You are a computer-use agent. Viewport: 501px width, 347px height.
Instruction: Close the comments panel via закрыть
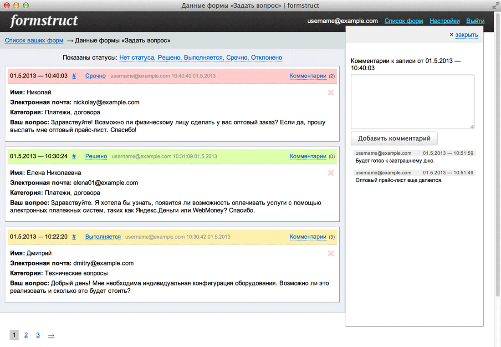466,35
